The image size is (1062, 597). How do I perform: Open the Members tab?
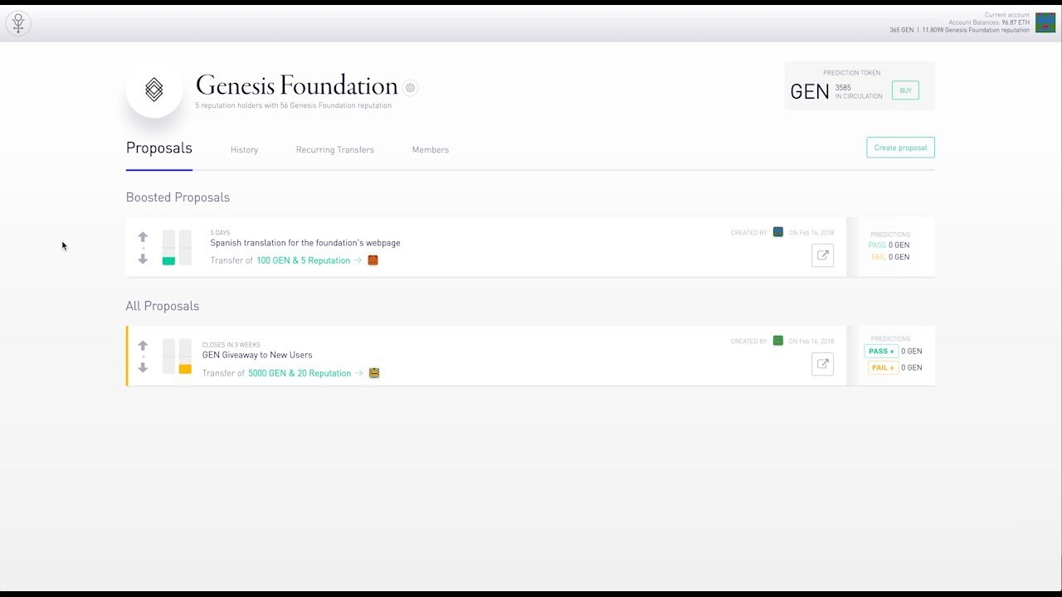[431, 150]
